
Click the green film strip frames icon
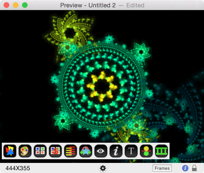coord(161,151)
